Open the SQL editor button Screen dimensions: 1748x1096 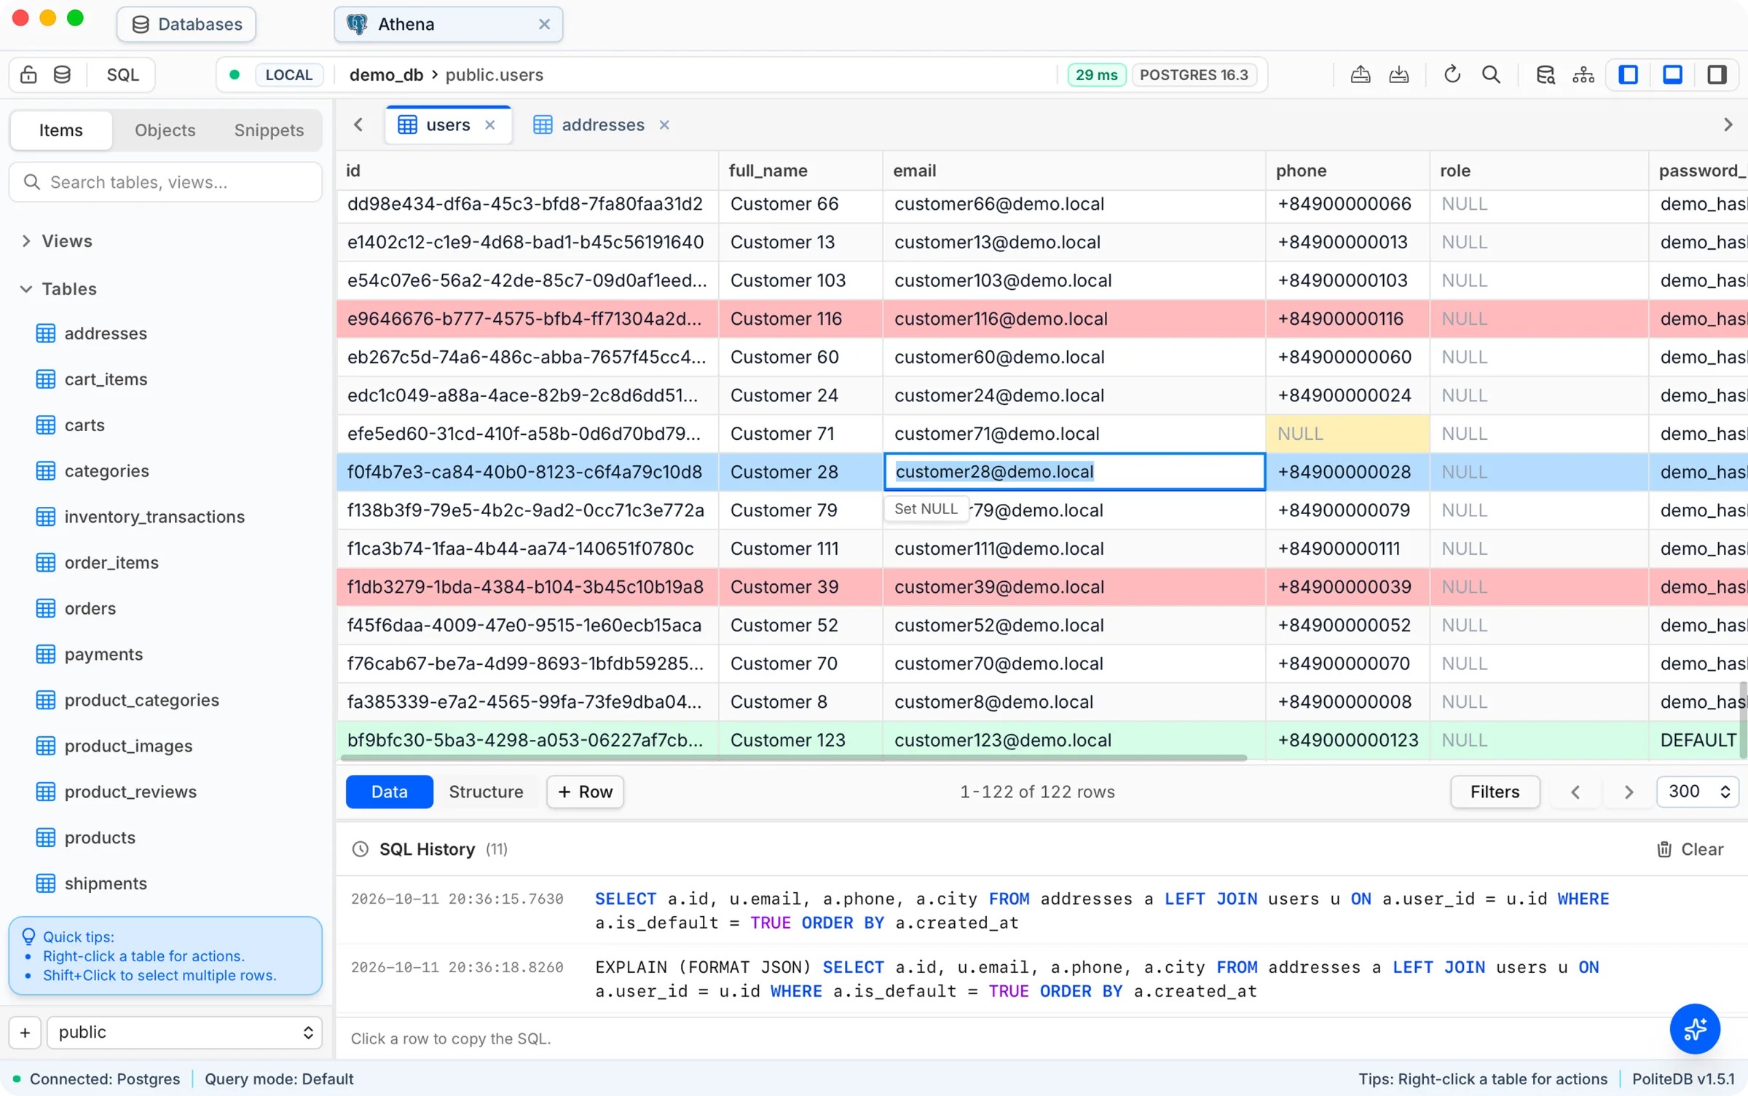click(122, 75)
